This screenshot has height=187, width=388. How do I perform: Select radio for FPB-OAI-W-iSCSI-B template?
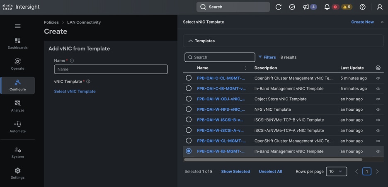(189, 120)
